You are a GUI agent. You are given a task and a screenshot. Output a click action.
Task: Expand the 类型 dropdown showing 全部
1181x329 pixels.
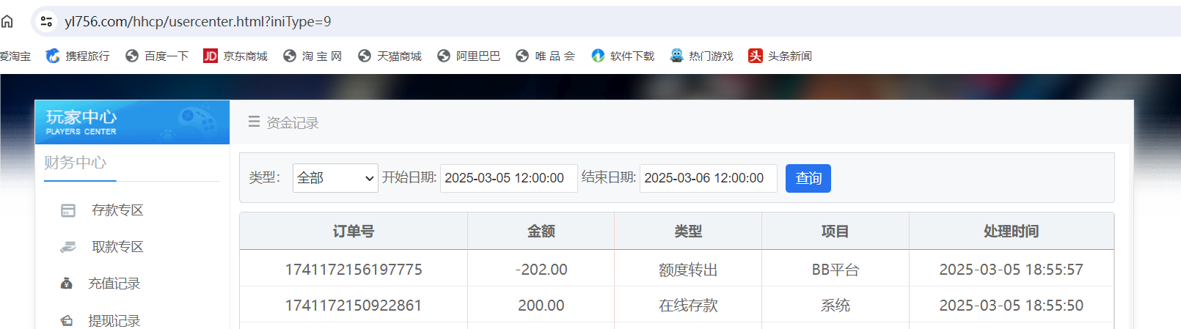coord(335,178)
